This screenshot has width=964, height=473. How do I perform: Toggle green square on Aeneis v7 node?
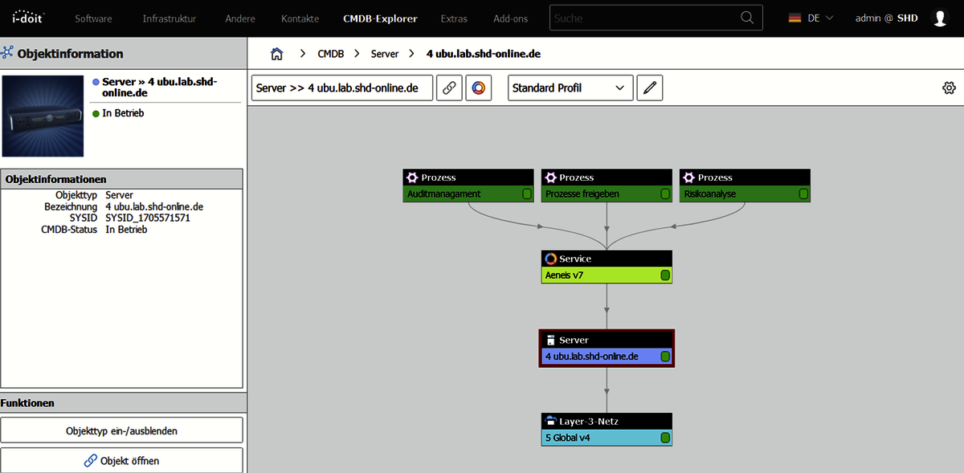[665, 275]
